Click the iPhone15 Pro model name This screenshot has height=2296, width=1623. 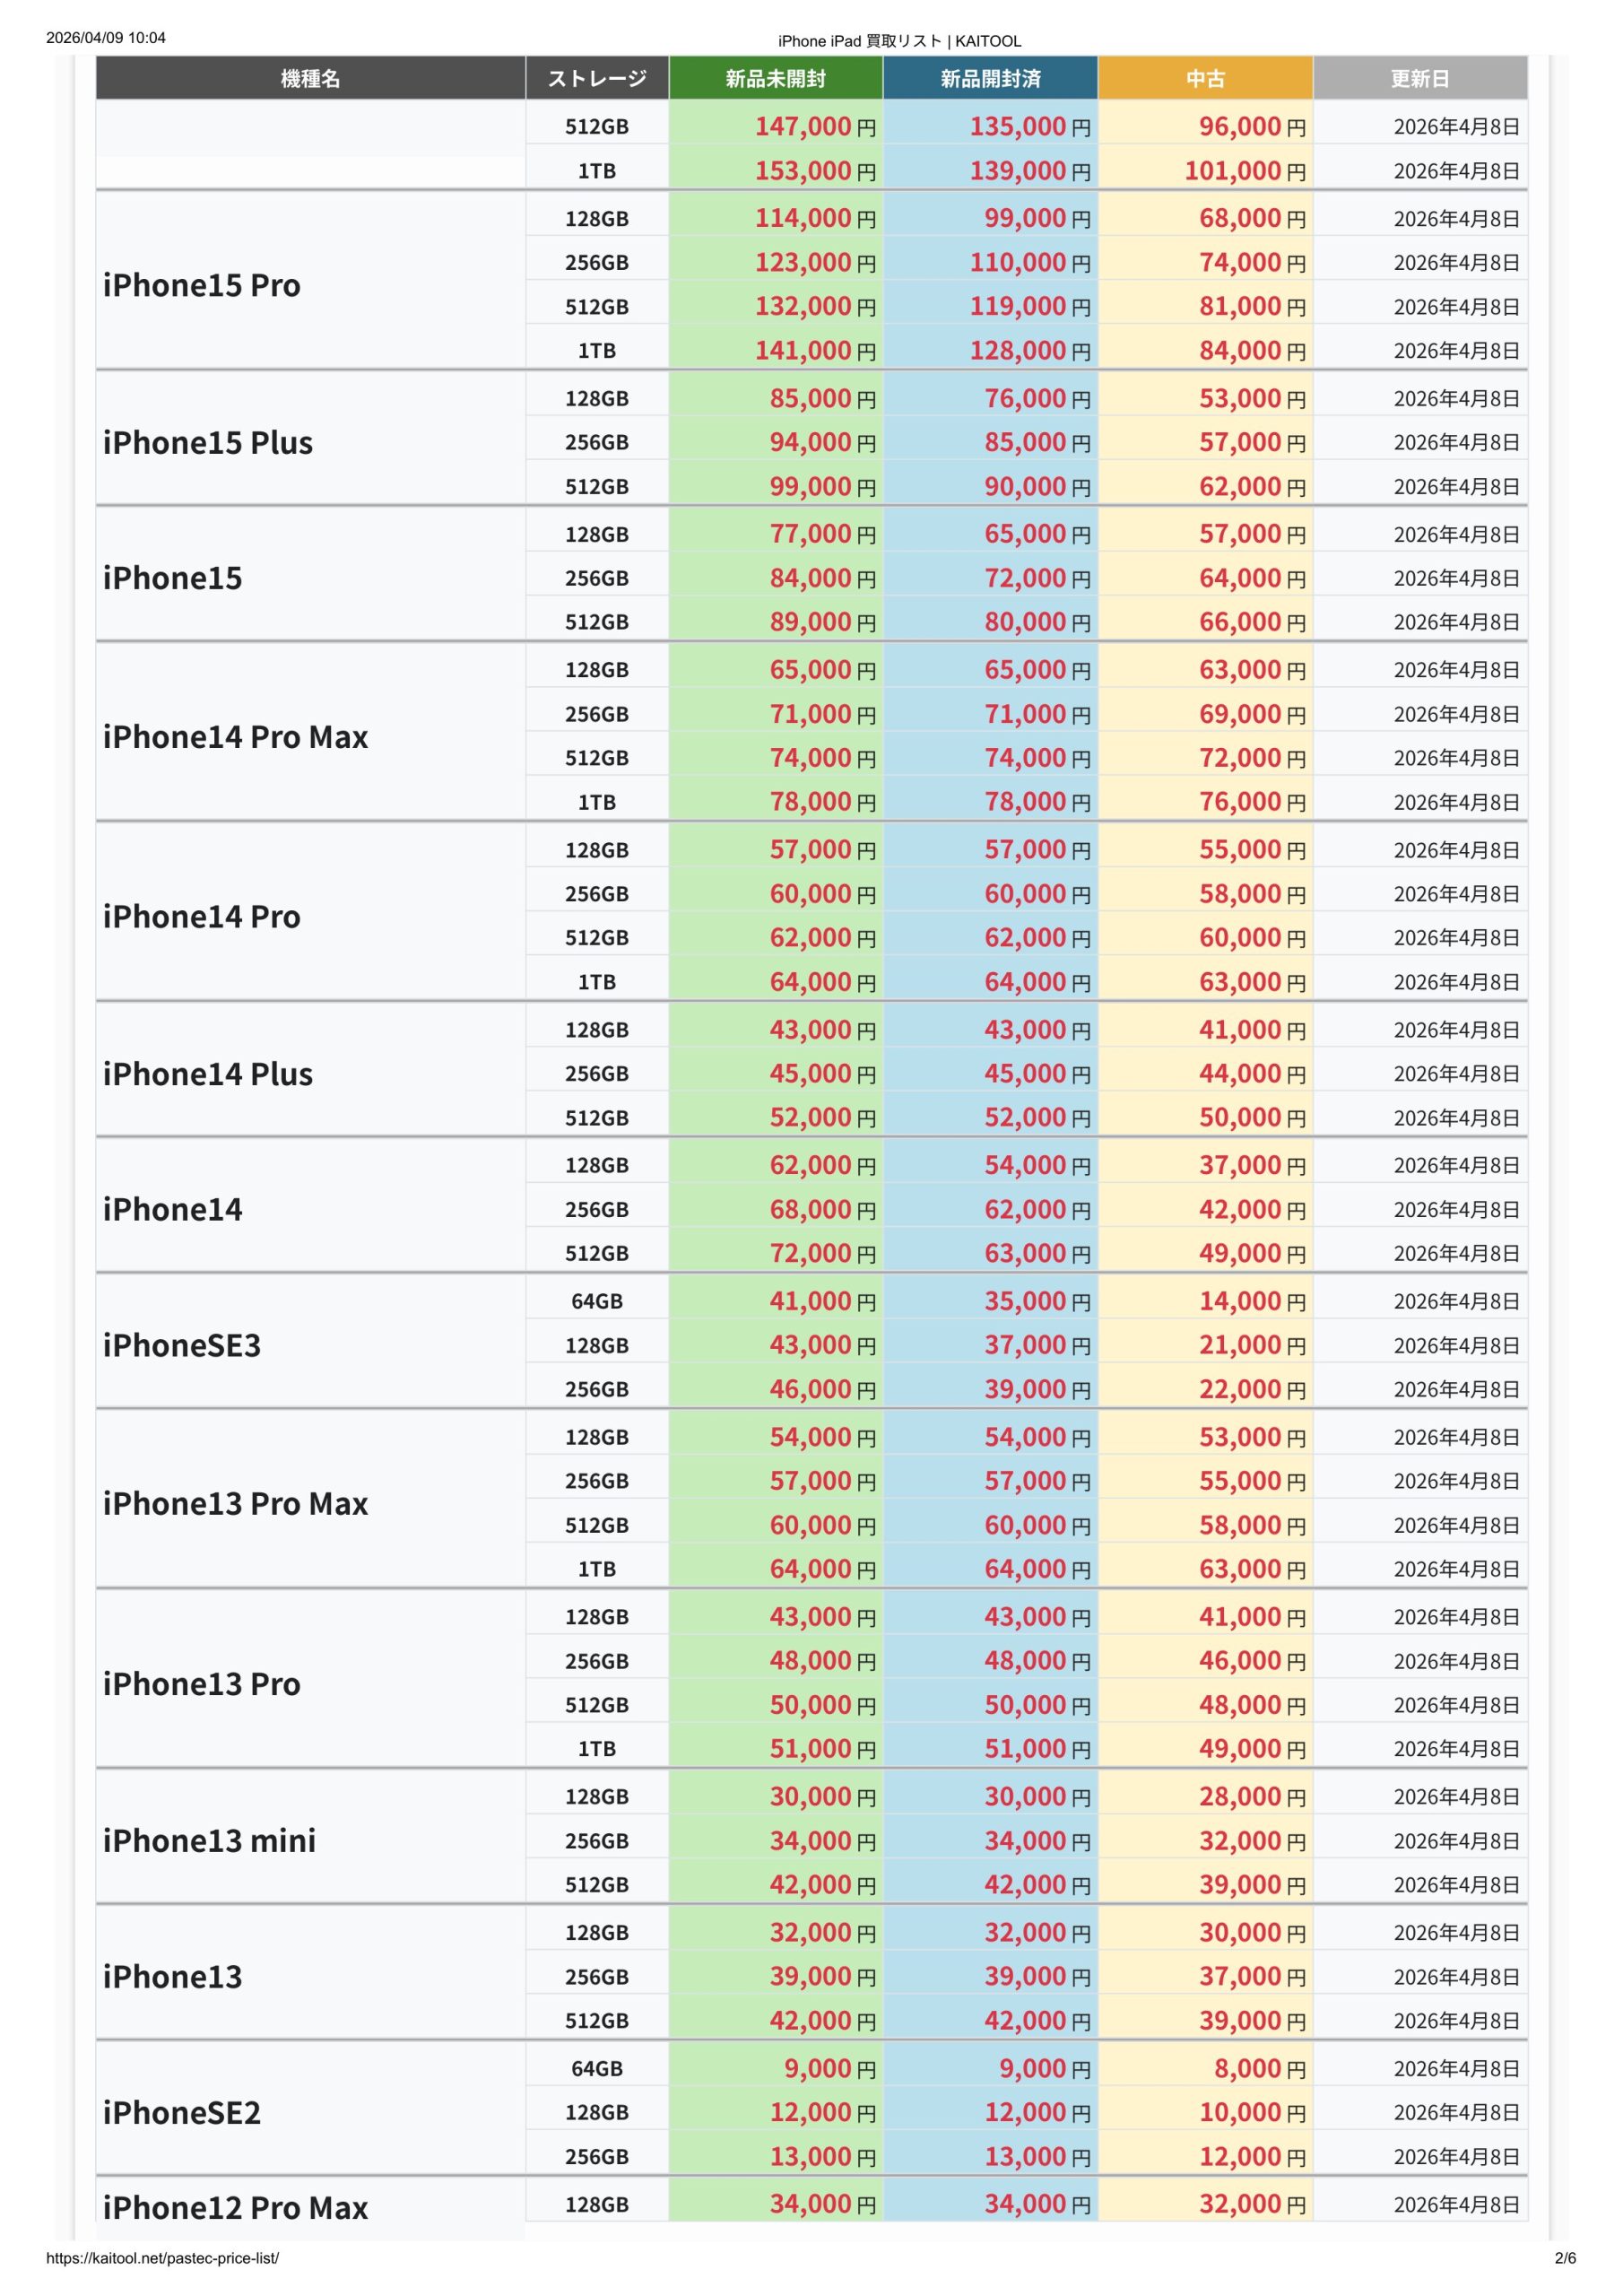[x=201, y=285]
